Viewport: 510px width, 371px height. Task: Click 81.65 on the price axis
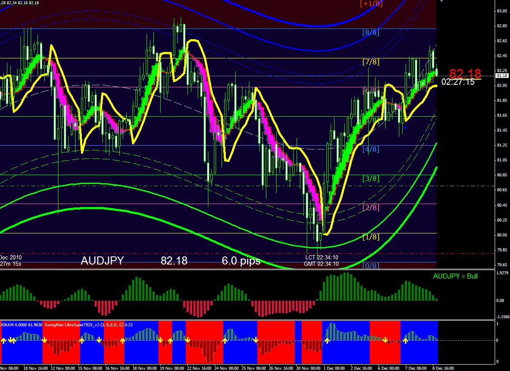502,115
